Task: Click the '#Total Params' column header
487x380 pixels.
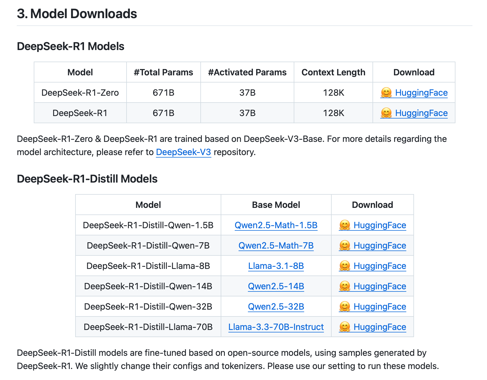Action: coord(163,72)
